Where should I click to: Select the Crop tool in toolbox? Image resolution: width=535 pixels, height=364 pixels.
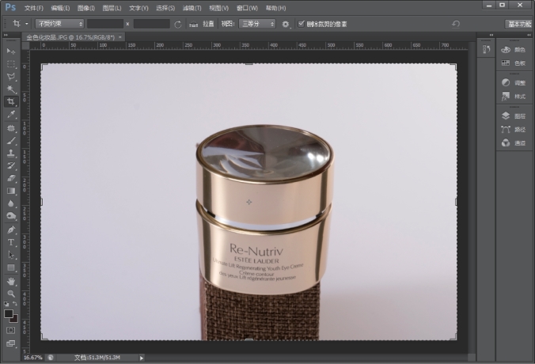11,101
